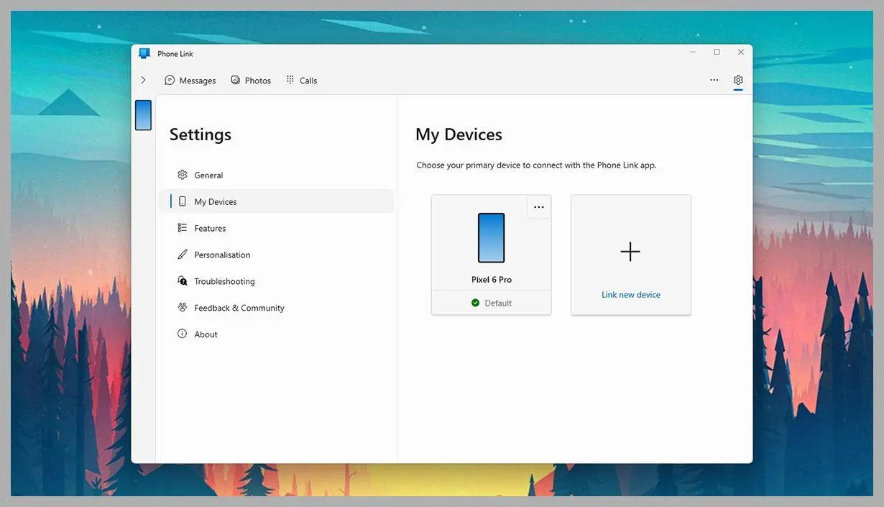Image resolution: width=884 pixels, height=507 pixels.
Task: Click the Features list icon
Action: pyautogui.click(x=182, y=228)
